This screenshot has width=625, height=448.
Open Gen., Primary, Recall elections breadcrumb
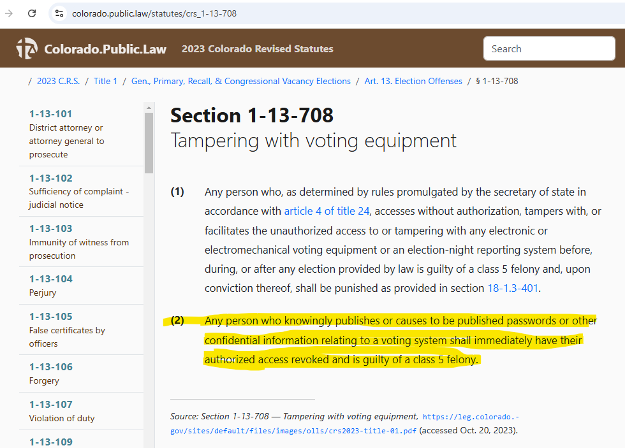coord(241,81)
